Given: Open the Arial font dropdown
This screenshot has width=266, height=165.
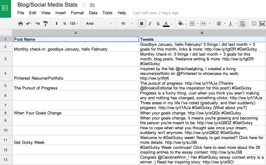Looking at the screenshot, I should pos(99,23).
